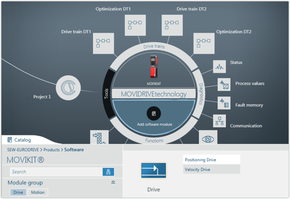This screenshot has height=199, width=290.
Task: Toggle the Motion module group filter
Action: tap(38, 192)
